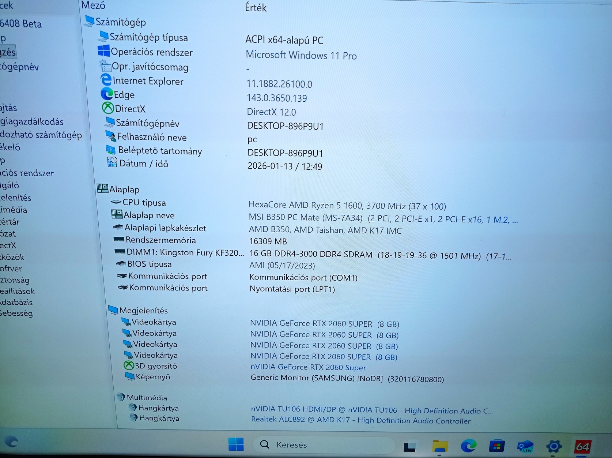612x458 pixels.
Task: Click the Windows logo beside Operációs rendszer
Action: [104, 51]
